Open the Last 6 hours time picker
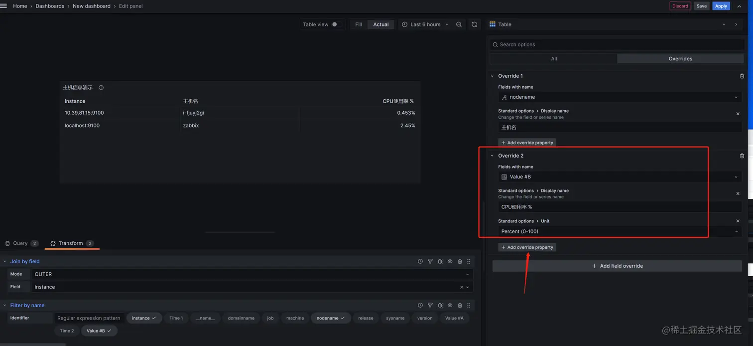 (425, 24)
